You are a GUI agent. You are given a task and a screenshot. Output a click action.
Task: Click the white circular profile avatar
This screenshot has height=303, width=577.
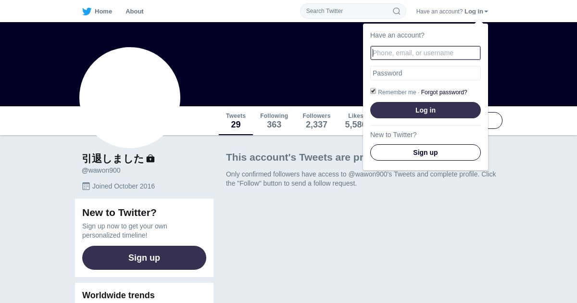pyautogui.click(x=130, y=98)
